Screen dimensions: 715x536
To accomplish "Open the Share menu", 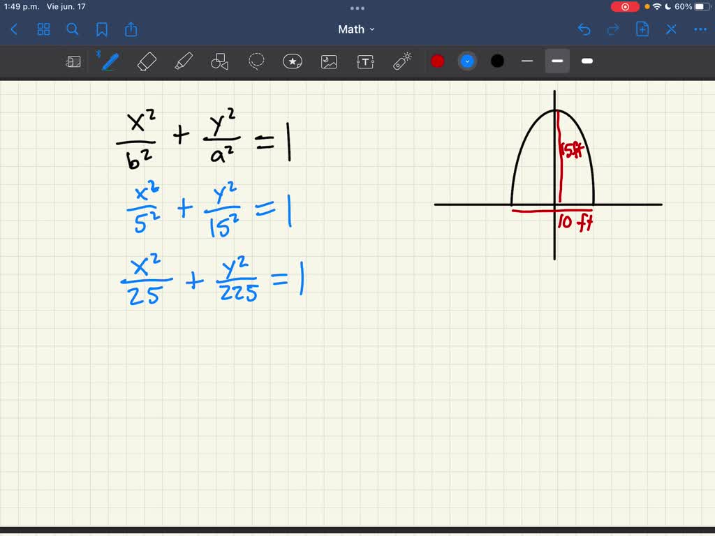I will [131, 29].
